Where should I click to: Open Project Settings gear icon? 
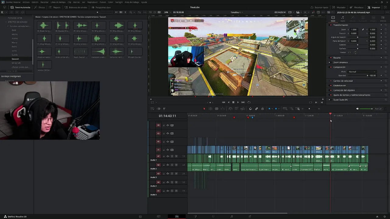pyautogui.click(x=385, y=217)
